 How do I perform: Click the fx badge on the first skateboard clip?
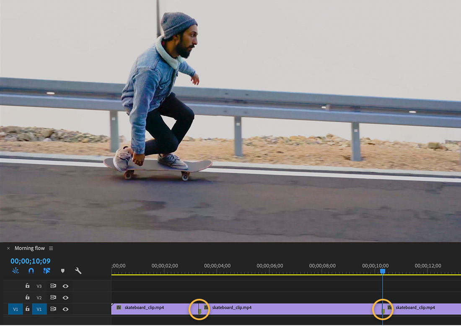(119, 307)
